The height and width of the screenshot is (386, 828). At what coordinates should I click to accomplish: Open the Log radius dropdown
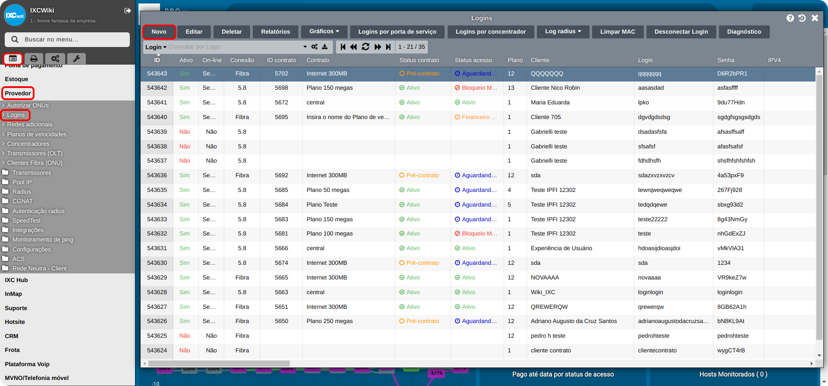click(563, 31)
